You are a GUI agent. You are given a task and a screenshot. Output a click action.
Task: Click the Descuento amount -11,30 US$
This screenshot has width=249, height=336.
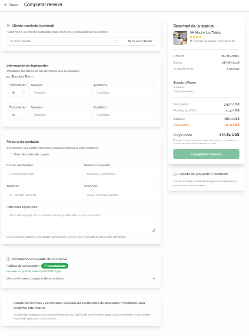[232, 125]
